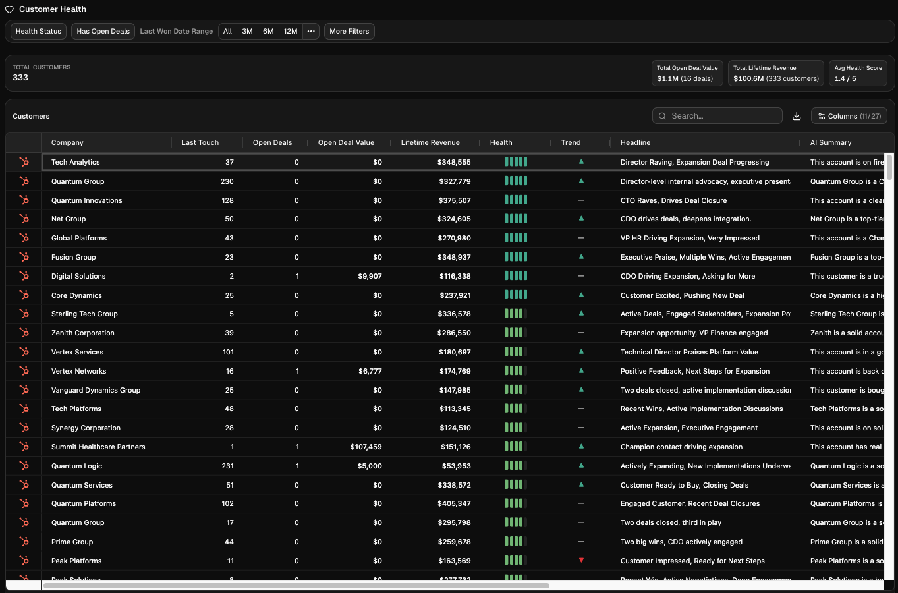Click the heart icon beside Customer Health
Viewport: 898px width, 593px height.
coord(9,9)
